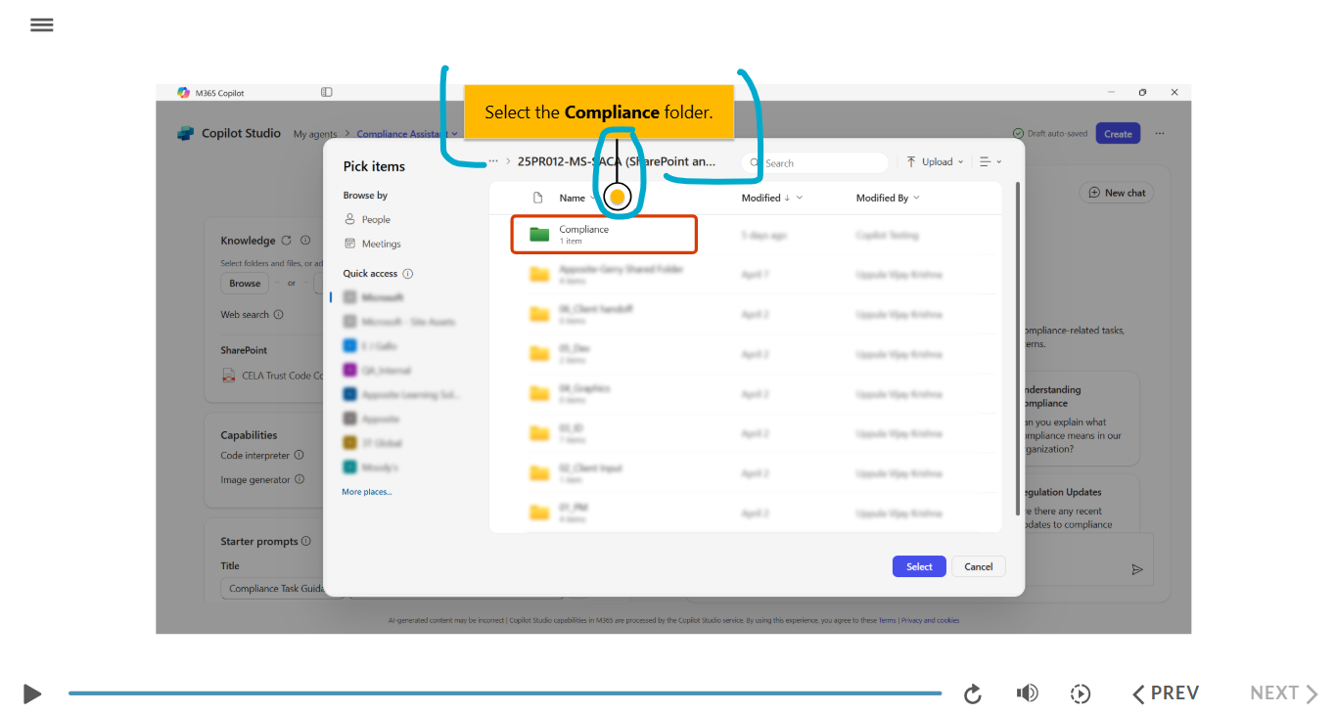Show Starter prompts info tooltip

tap(306, 542)
